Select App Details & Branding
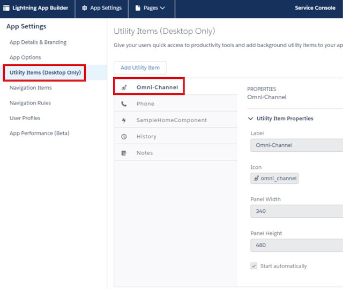The image size is (343, 289). pos(38,42)
